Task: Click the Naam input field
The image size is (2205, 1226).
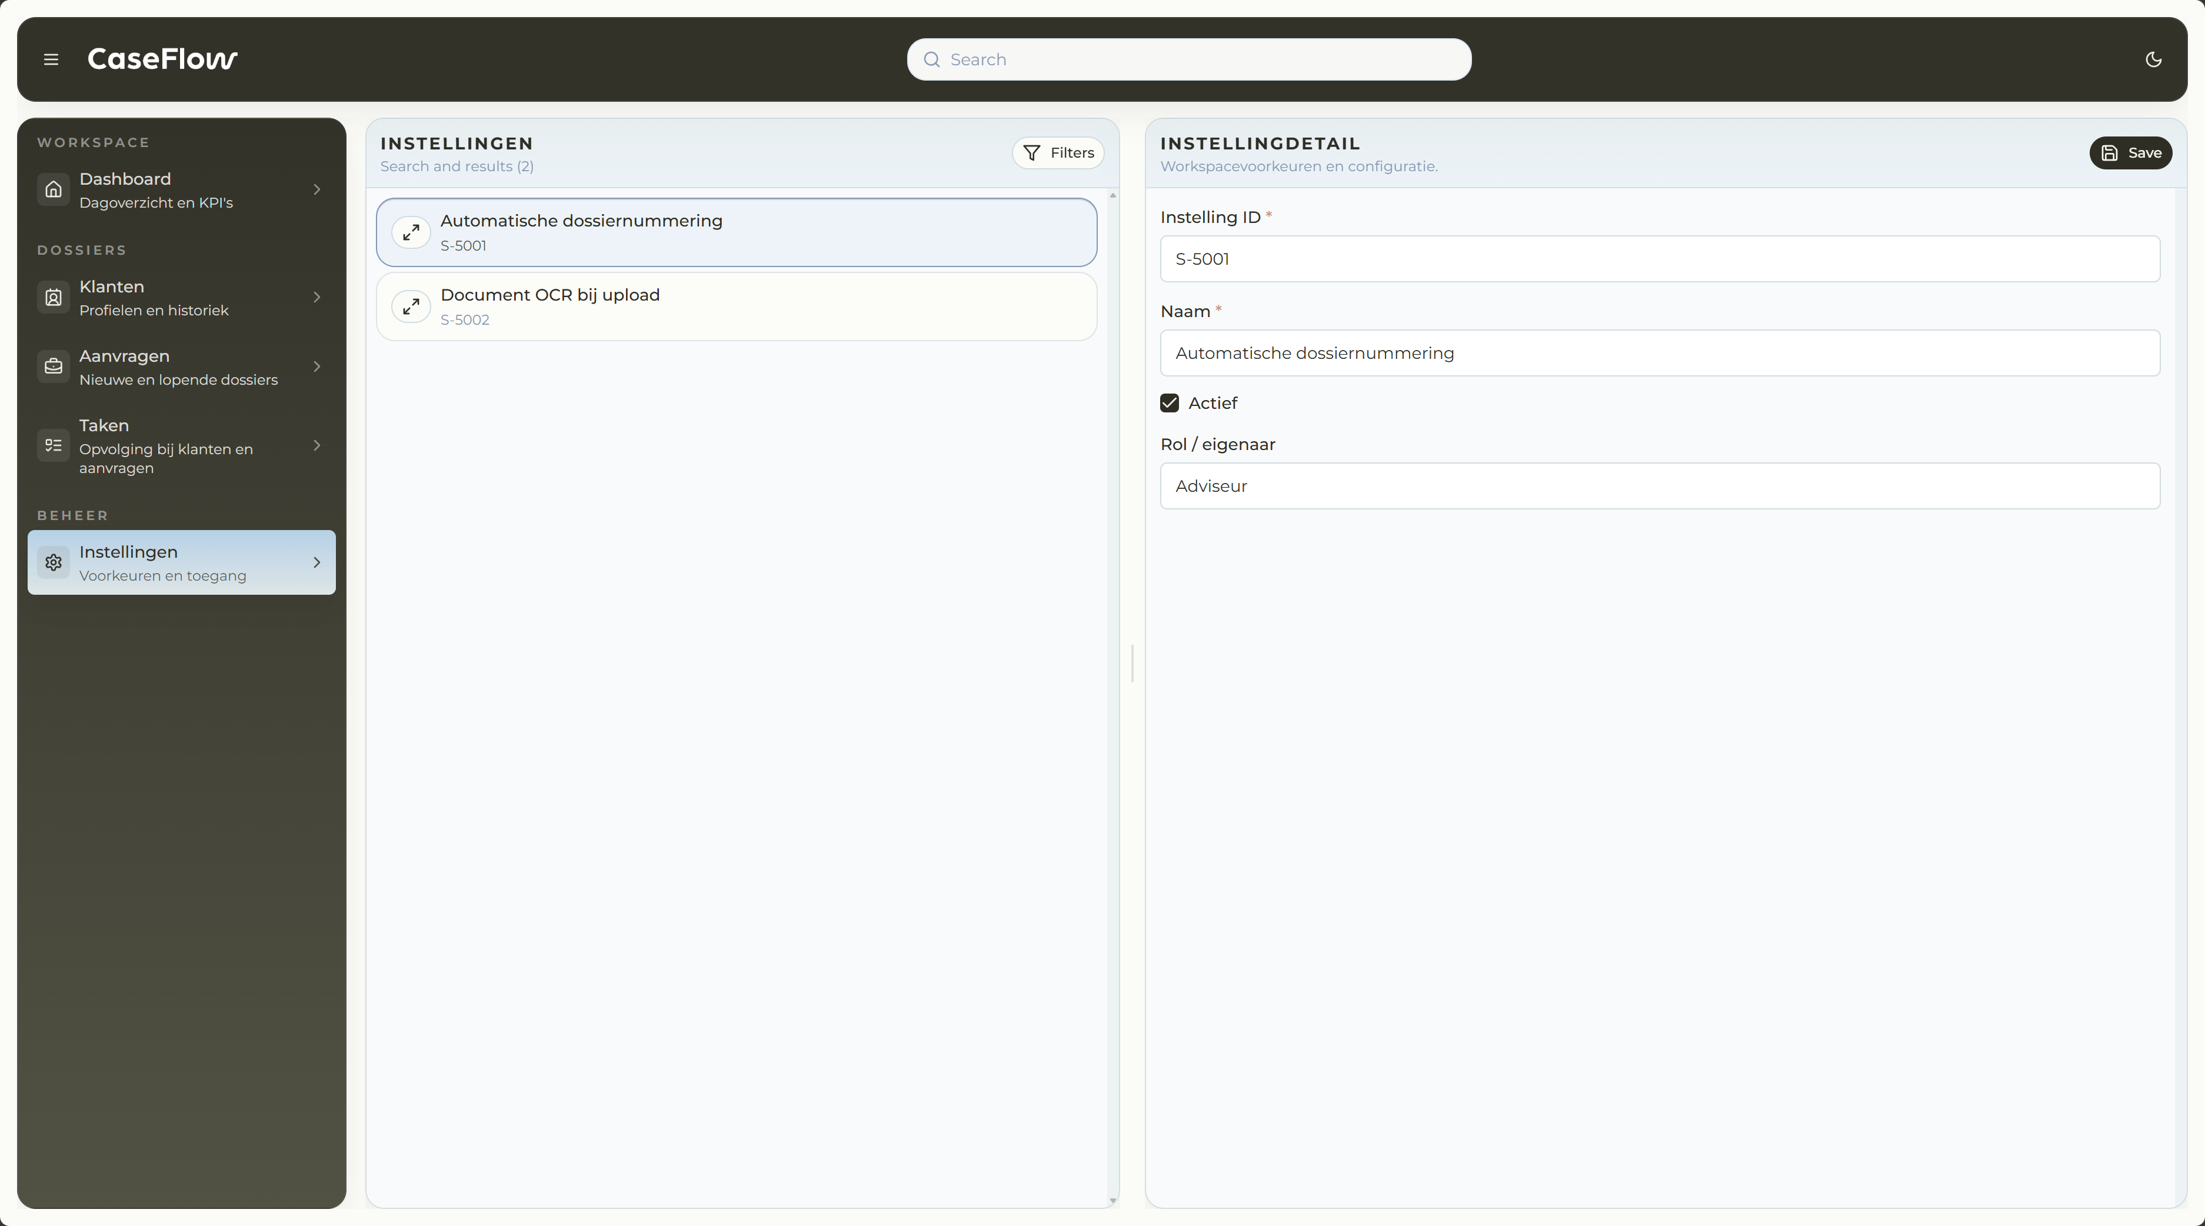Action: [x=1660, y=353]
